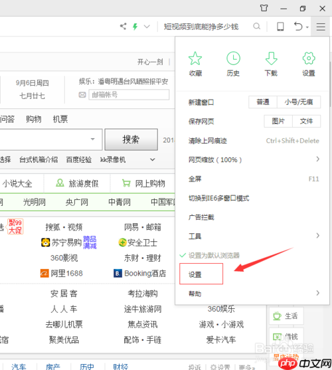The height and width of the screenshot is (370, 332).
Task: Click the 台式机箱介绍 hot search link
Action: pos(39,159)
